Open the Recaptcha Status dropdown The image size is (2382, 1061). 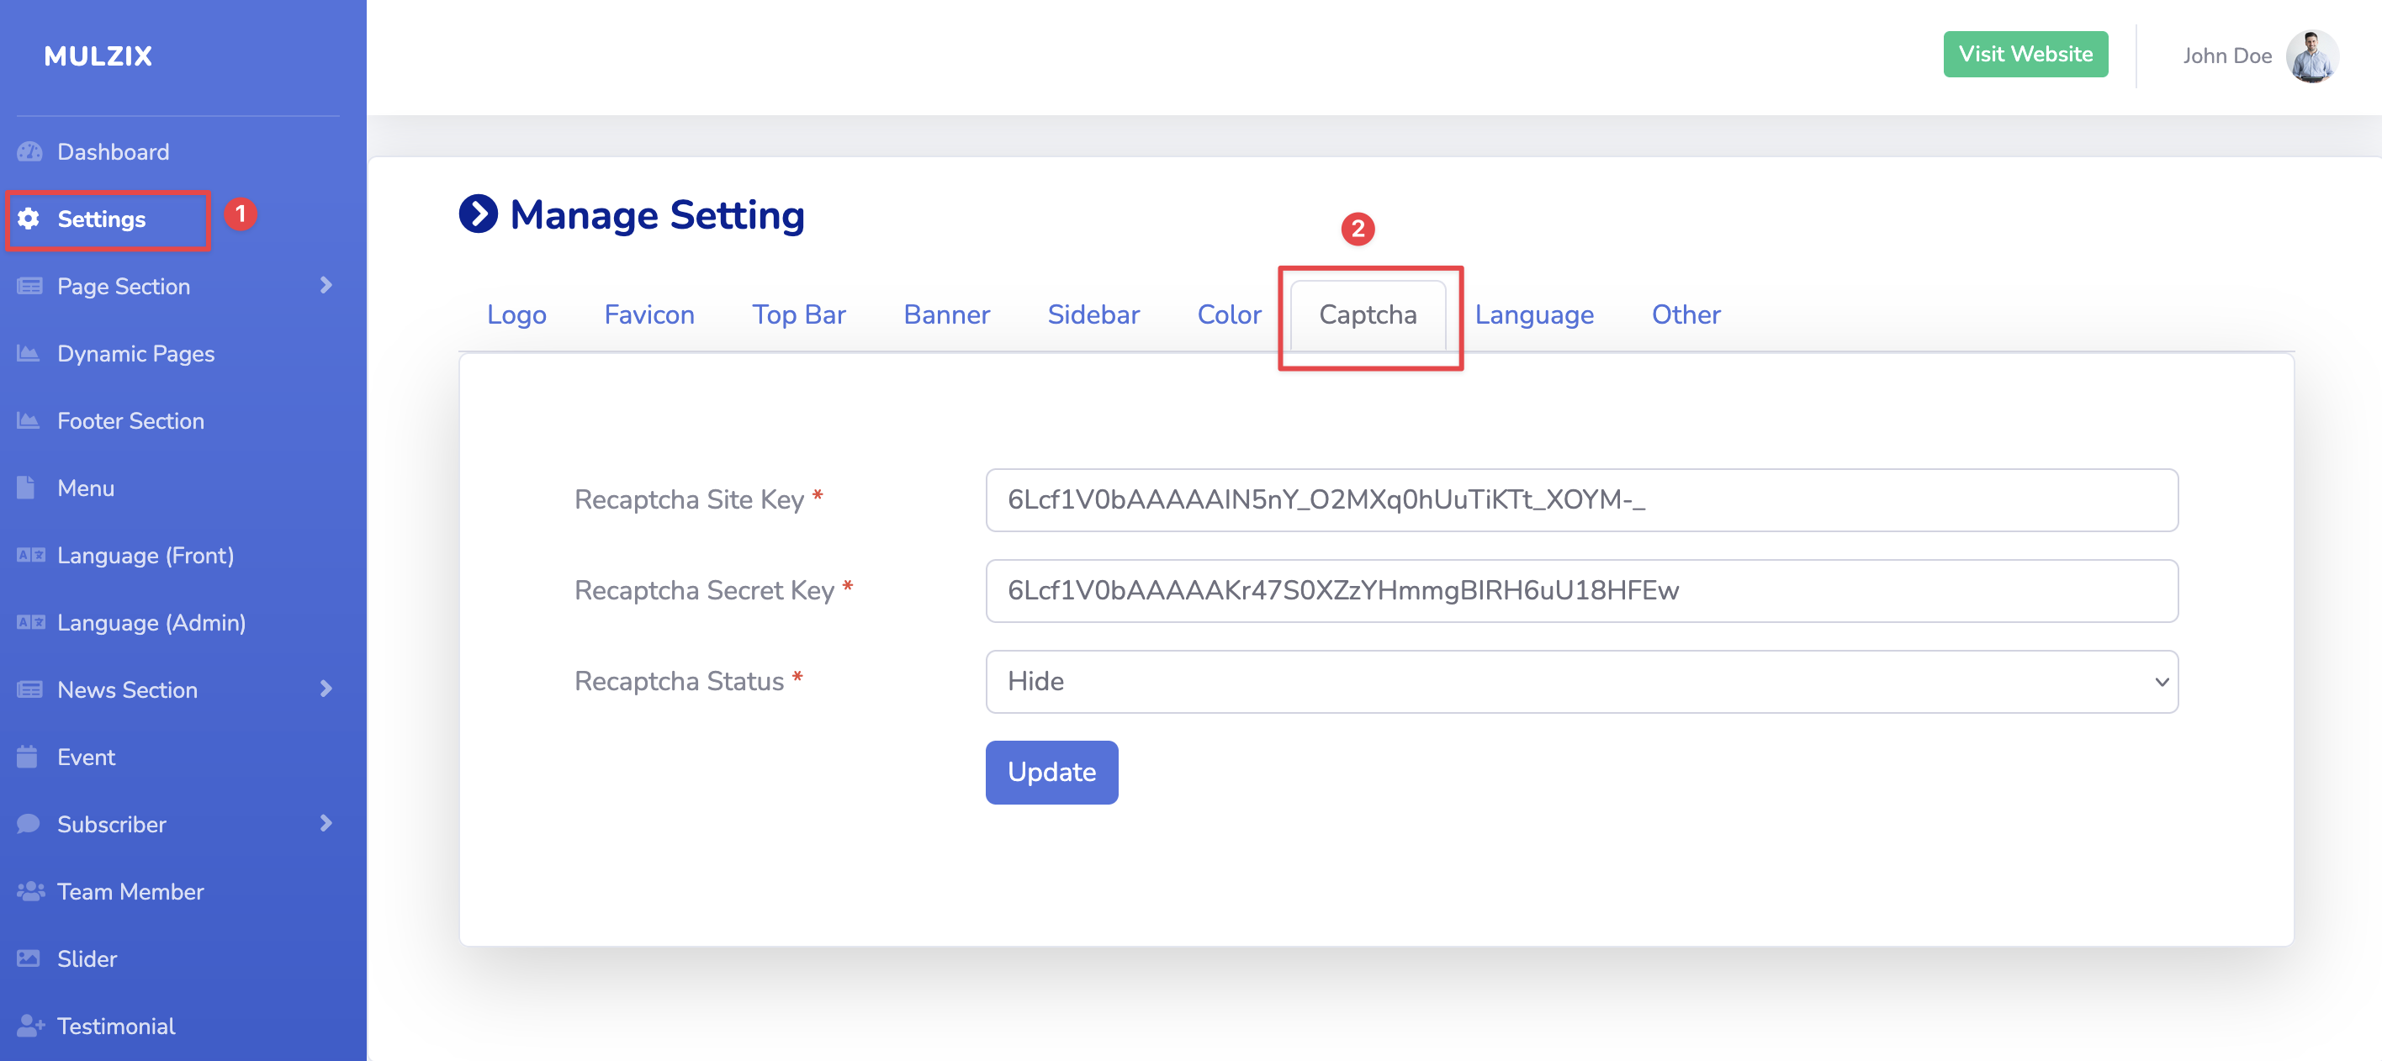pyautogui.click(x=1581, y=682)
